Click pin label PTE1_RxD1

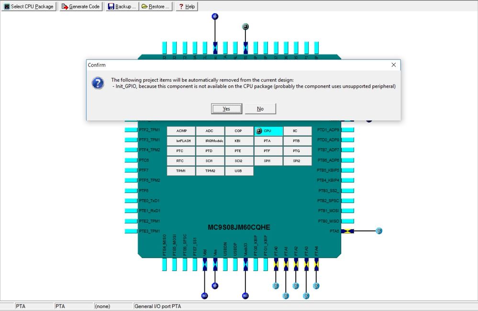tap(149, 211)
